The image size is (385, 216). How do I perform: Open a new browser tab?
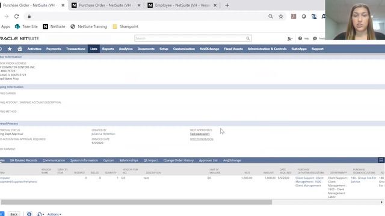click(227, 5)
